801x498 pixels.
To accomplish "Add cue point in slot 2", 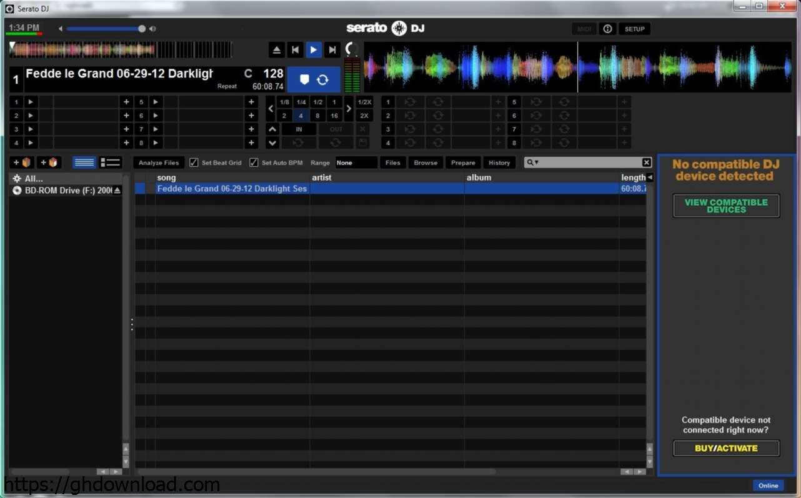I will tap(126, 116).
